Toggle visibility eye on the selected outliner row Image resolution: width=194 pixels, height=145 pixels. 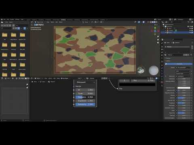point(190,33)
